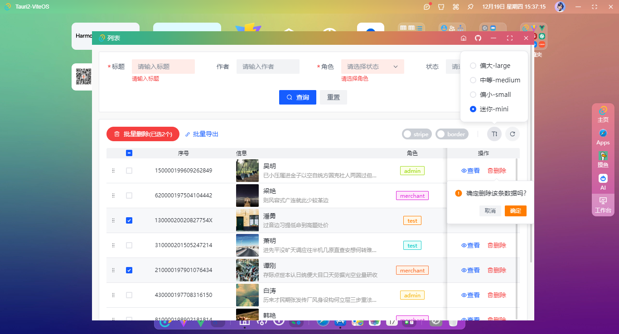Click the 重置 reset button
Image resolution: width=619 pixels, height=334 pixels.
334,97
